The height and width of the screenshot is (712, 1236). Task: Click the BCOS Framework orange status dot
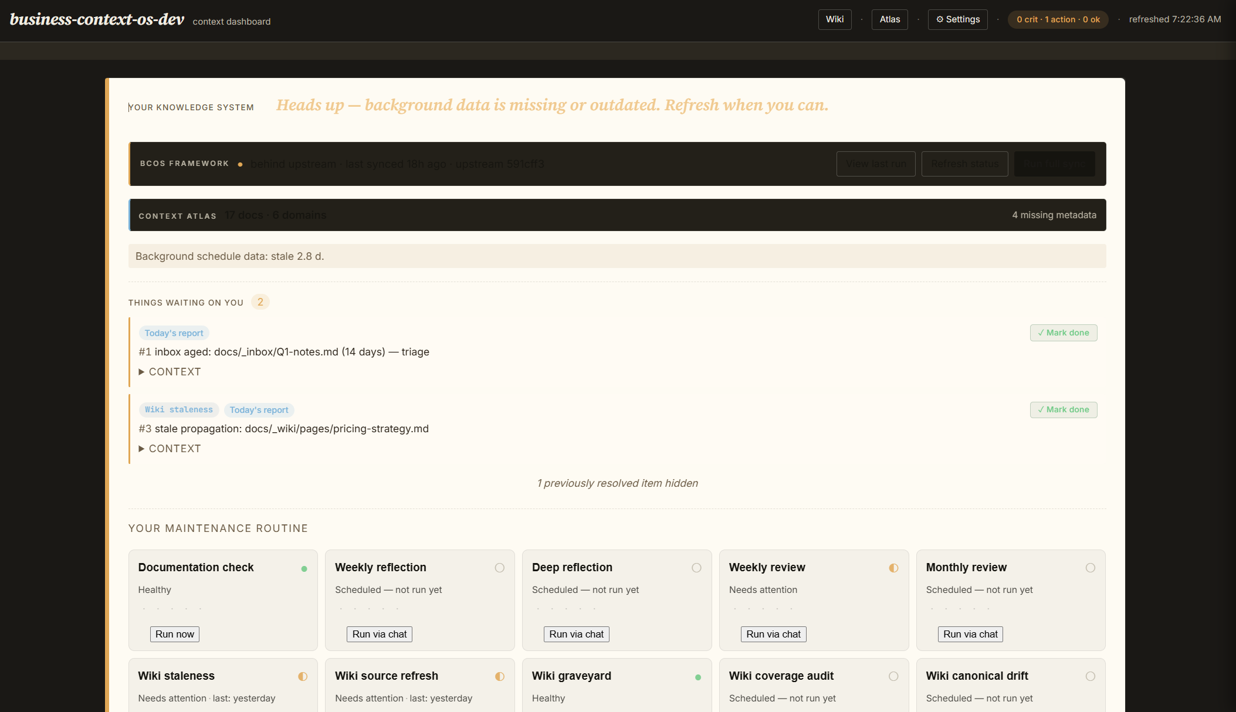pos(240,164)
